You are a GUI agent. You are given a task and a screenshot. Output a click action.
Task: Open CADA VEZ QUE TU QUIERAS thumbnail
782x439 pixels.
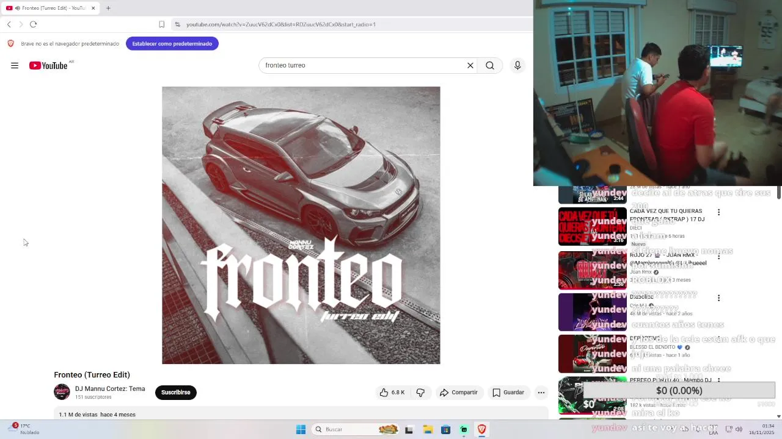tap(593, 226)
